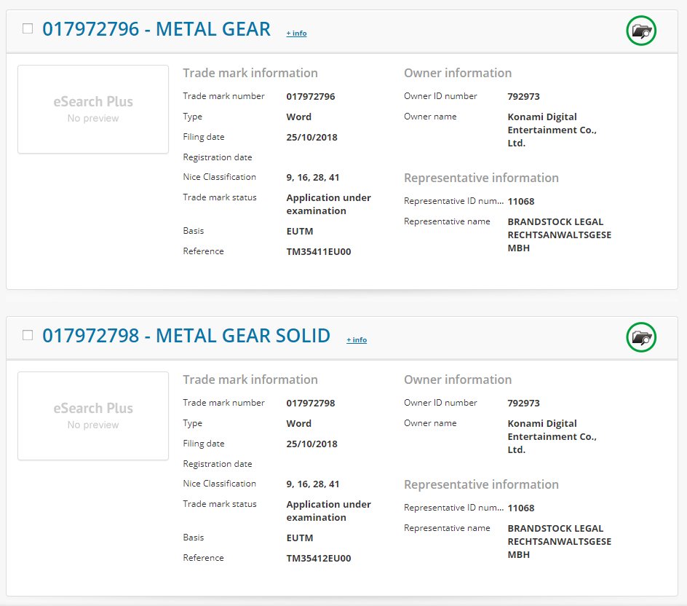
Task: Click 'Representative information' heading in METAL GEAR record
Action: (x=481, y=178)
